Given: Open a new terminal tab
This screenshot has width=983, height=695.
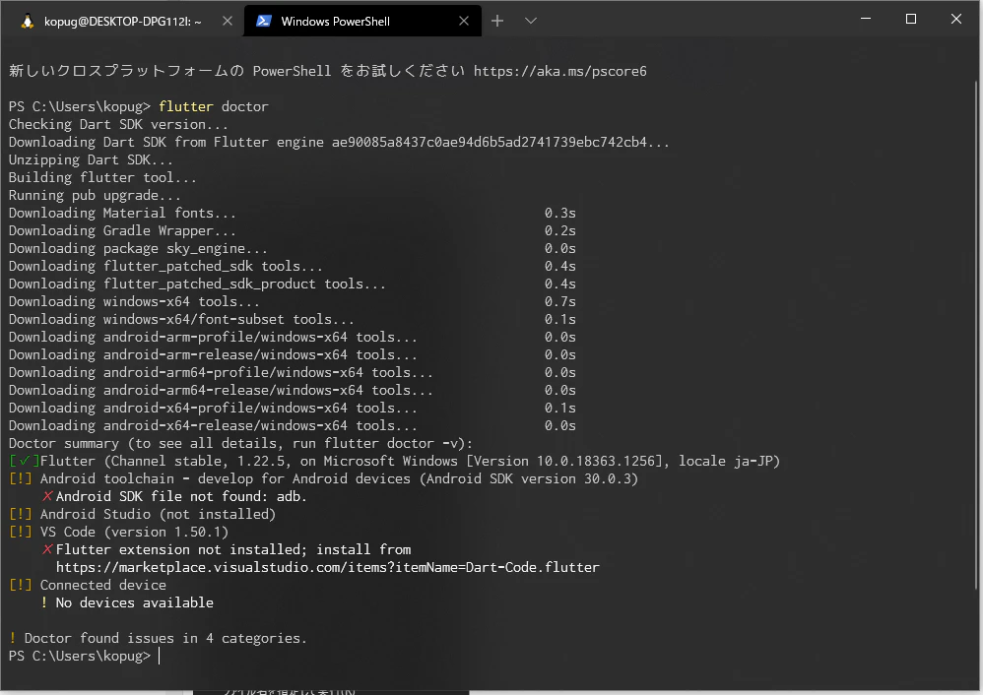Looking at the screenshot, I should click(497, 21).
